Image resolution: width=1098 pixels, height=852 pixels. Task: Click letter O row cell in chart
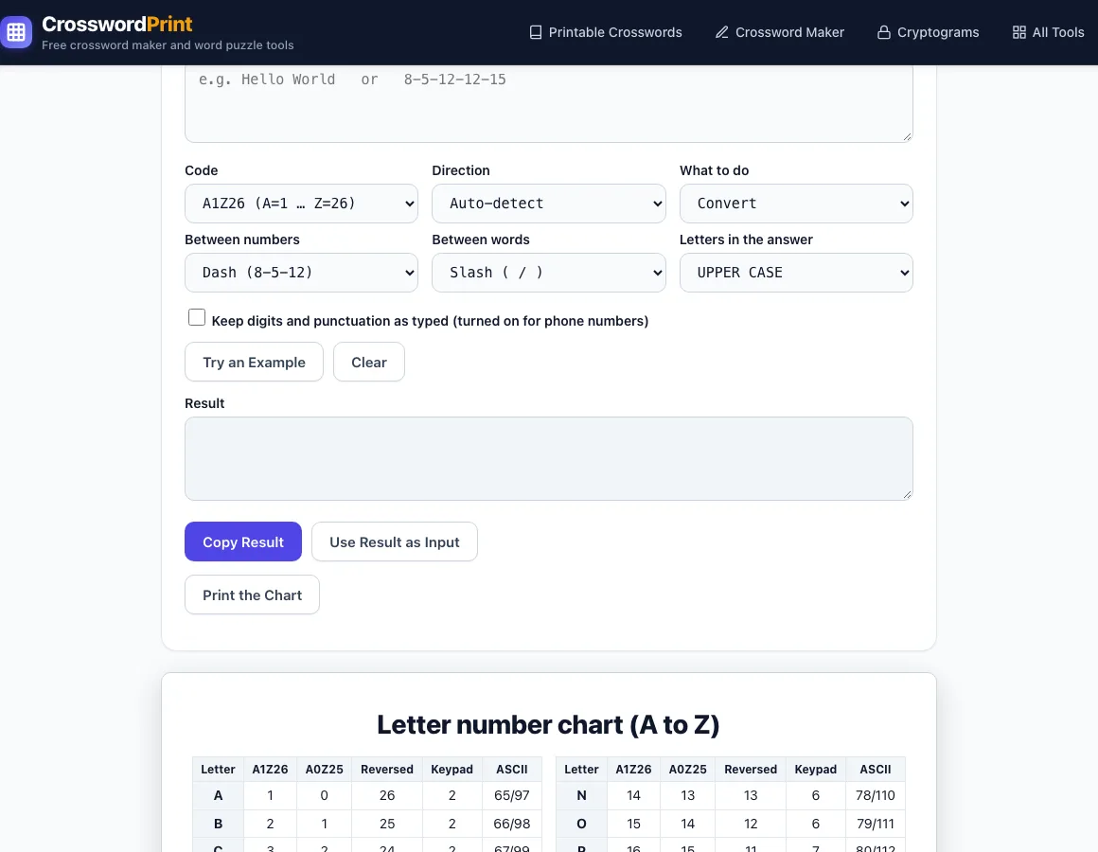(581, 824)
